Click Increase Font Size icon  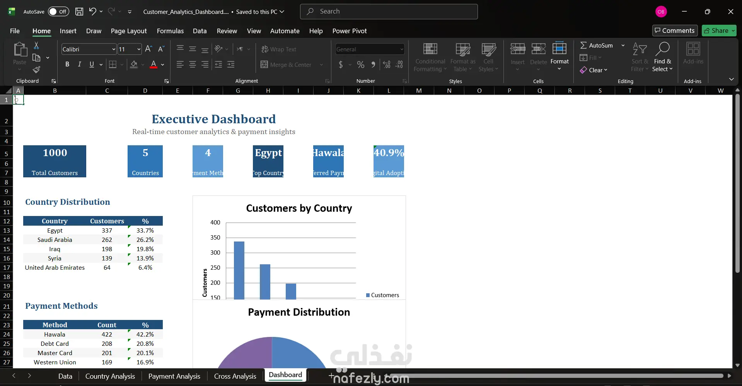[x=148, y=49]
